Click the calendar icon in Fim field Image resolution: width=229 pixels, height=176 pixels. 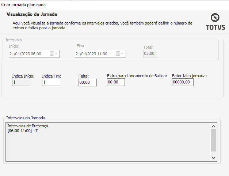tap(118, 54)
